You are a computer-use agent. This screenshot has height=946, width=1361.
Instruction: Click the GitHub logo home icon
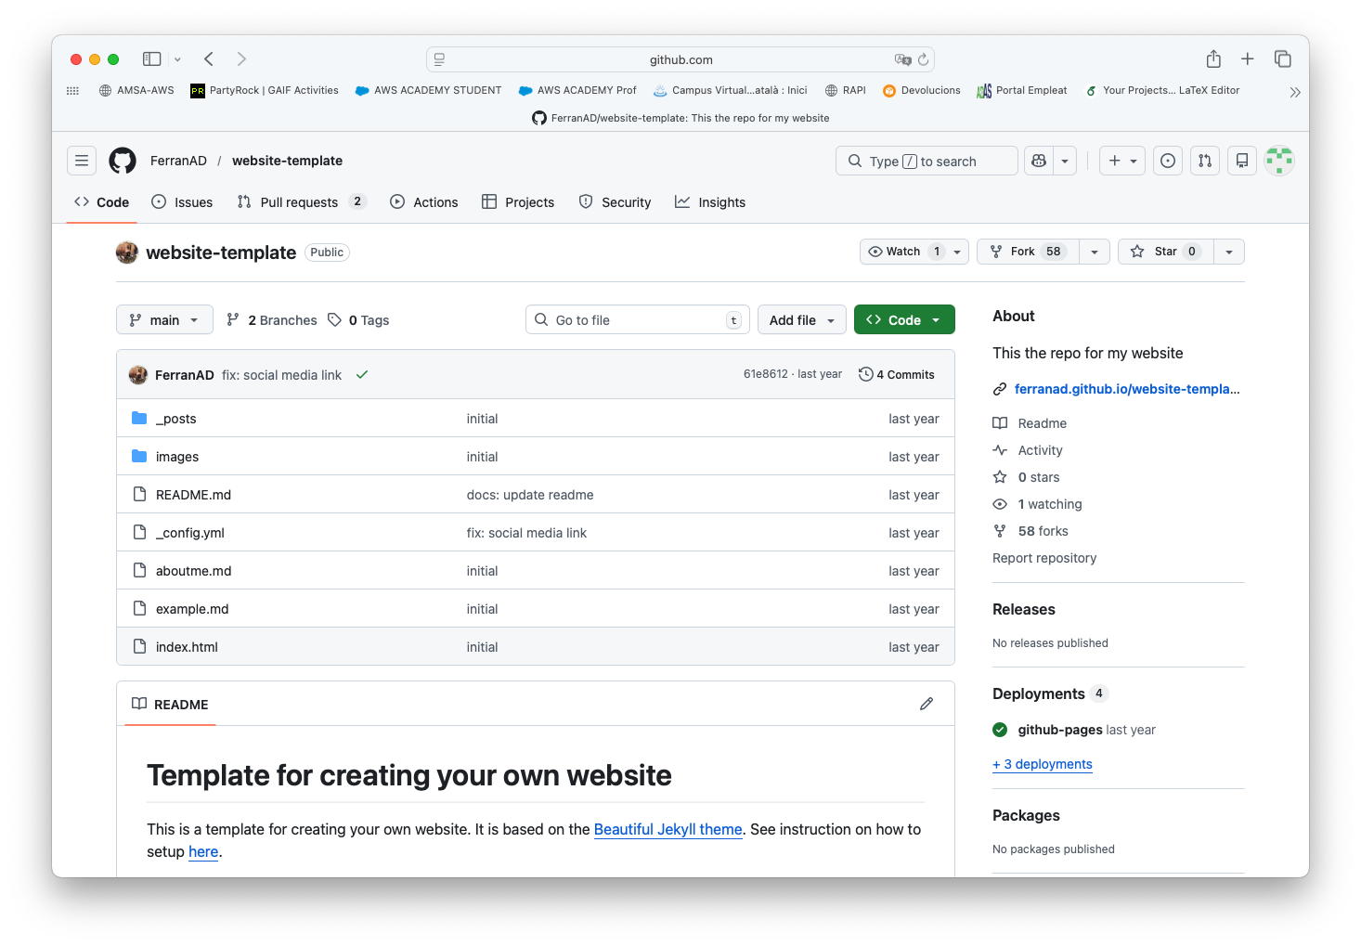[x=123, y=161]
